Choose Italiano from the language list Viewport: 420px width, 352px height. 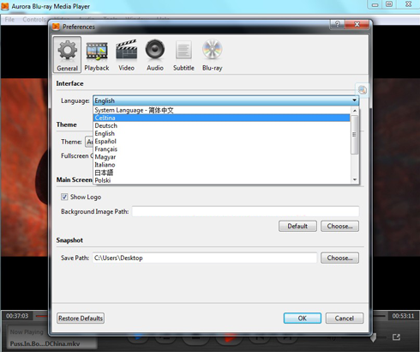pyautogui.click(x=221, y=165)
